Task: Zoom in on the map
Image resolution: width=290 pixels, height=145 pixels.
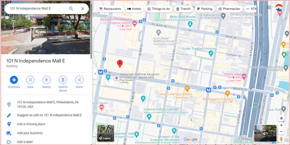Action: (x=281, y=125)
